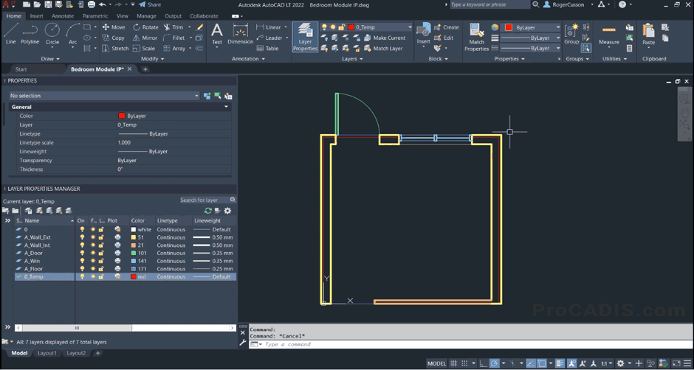Open the Start drawing tab

tap(21, 69)
